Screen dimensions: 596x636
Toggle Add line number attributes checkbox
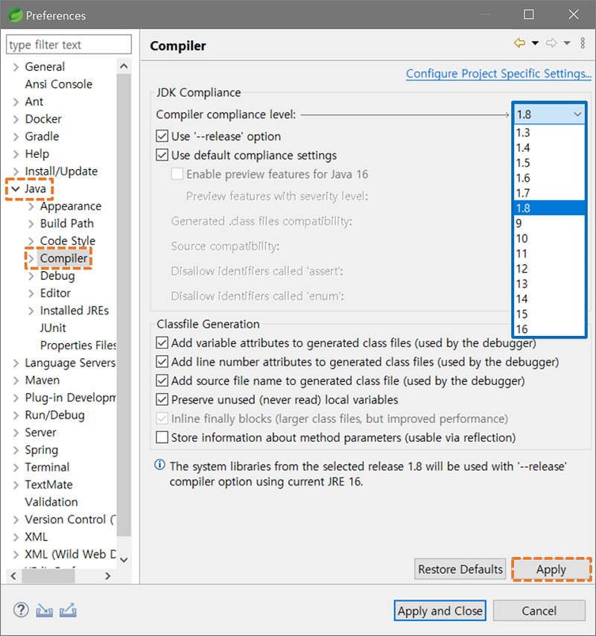tap(162, 361)
